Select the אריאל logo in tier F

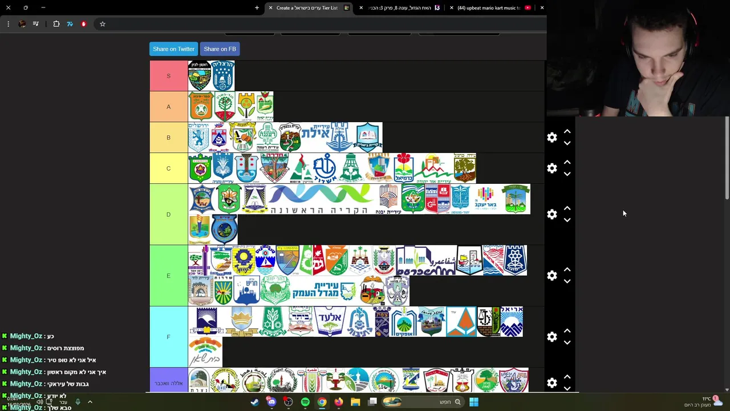click(511, 322)
